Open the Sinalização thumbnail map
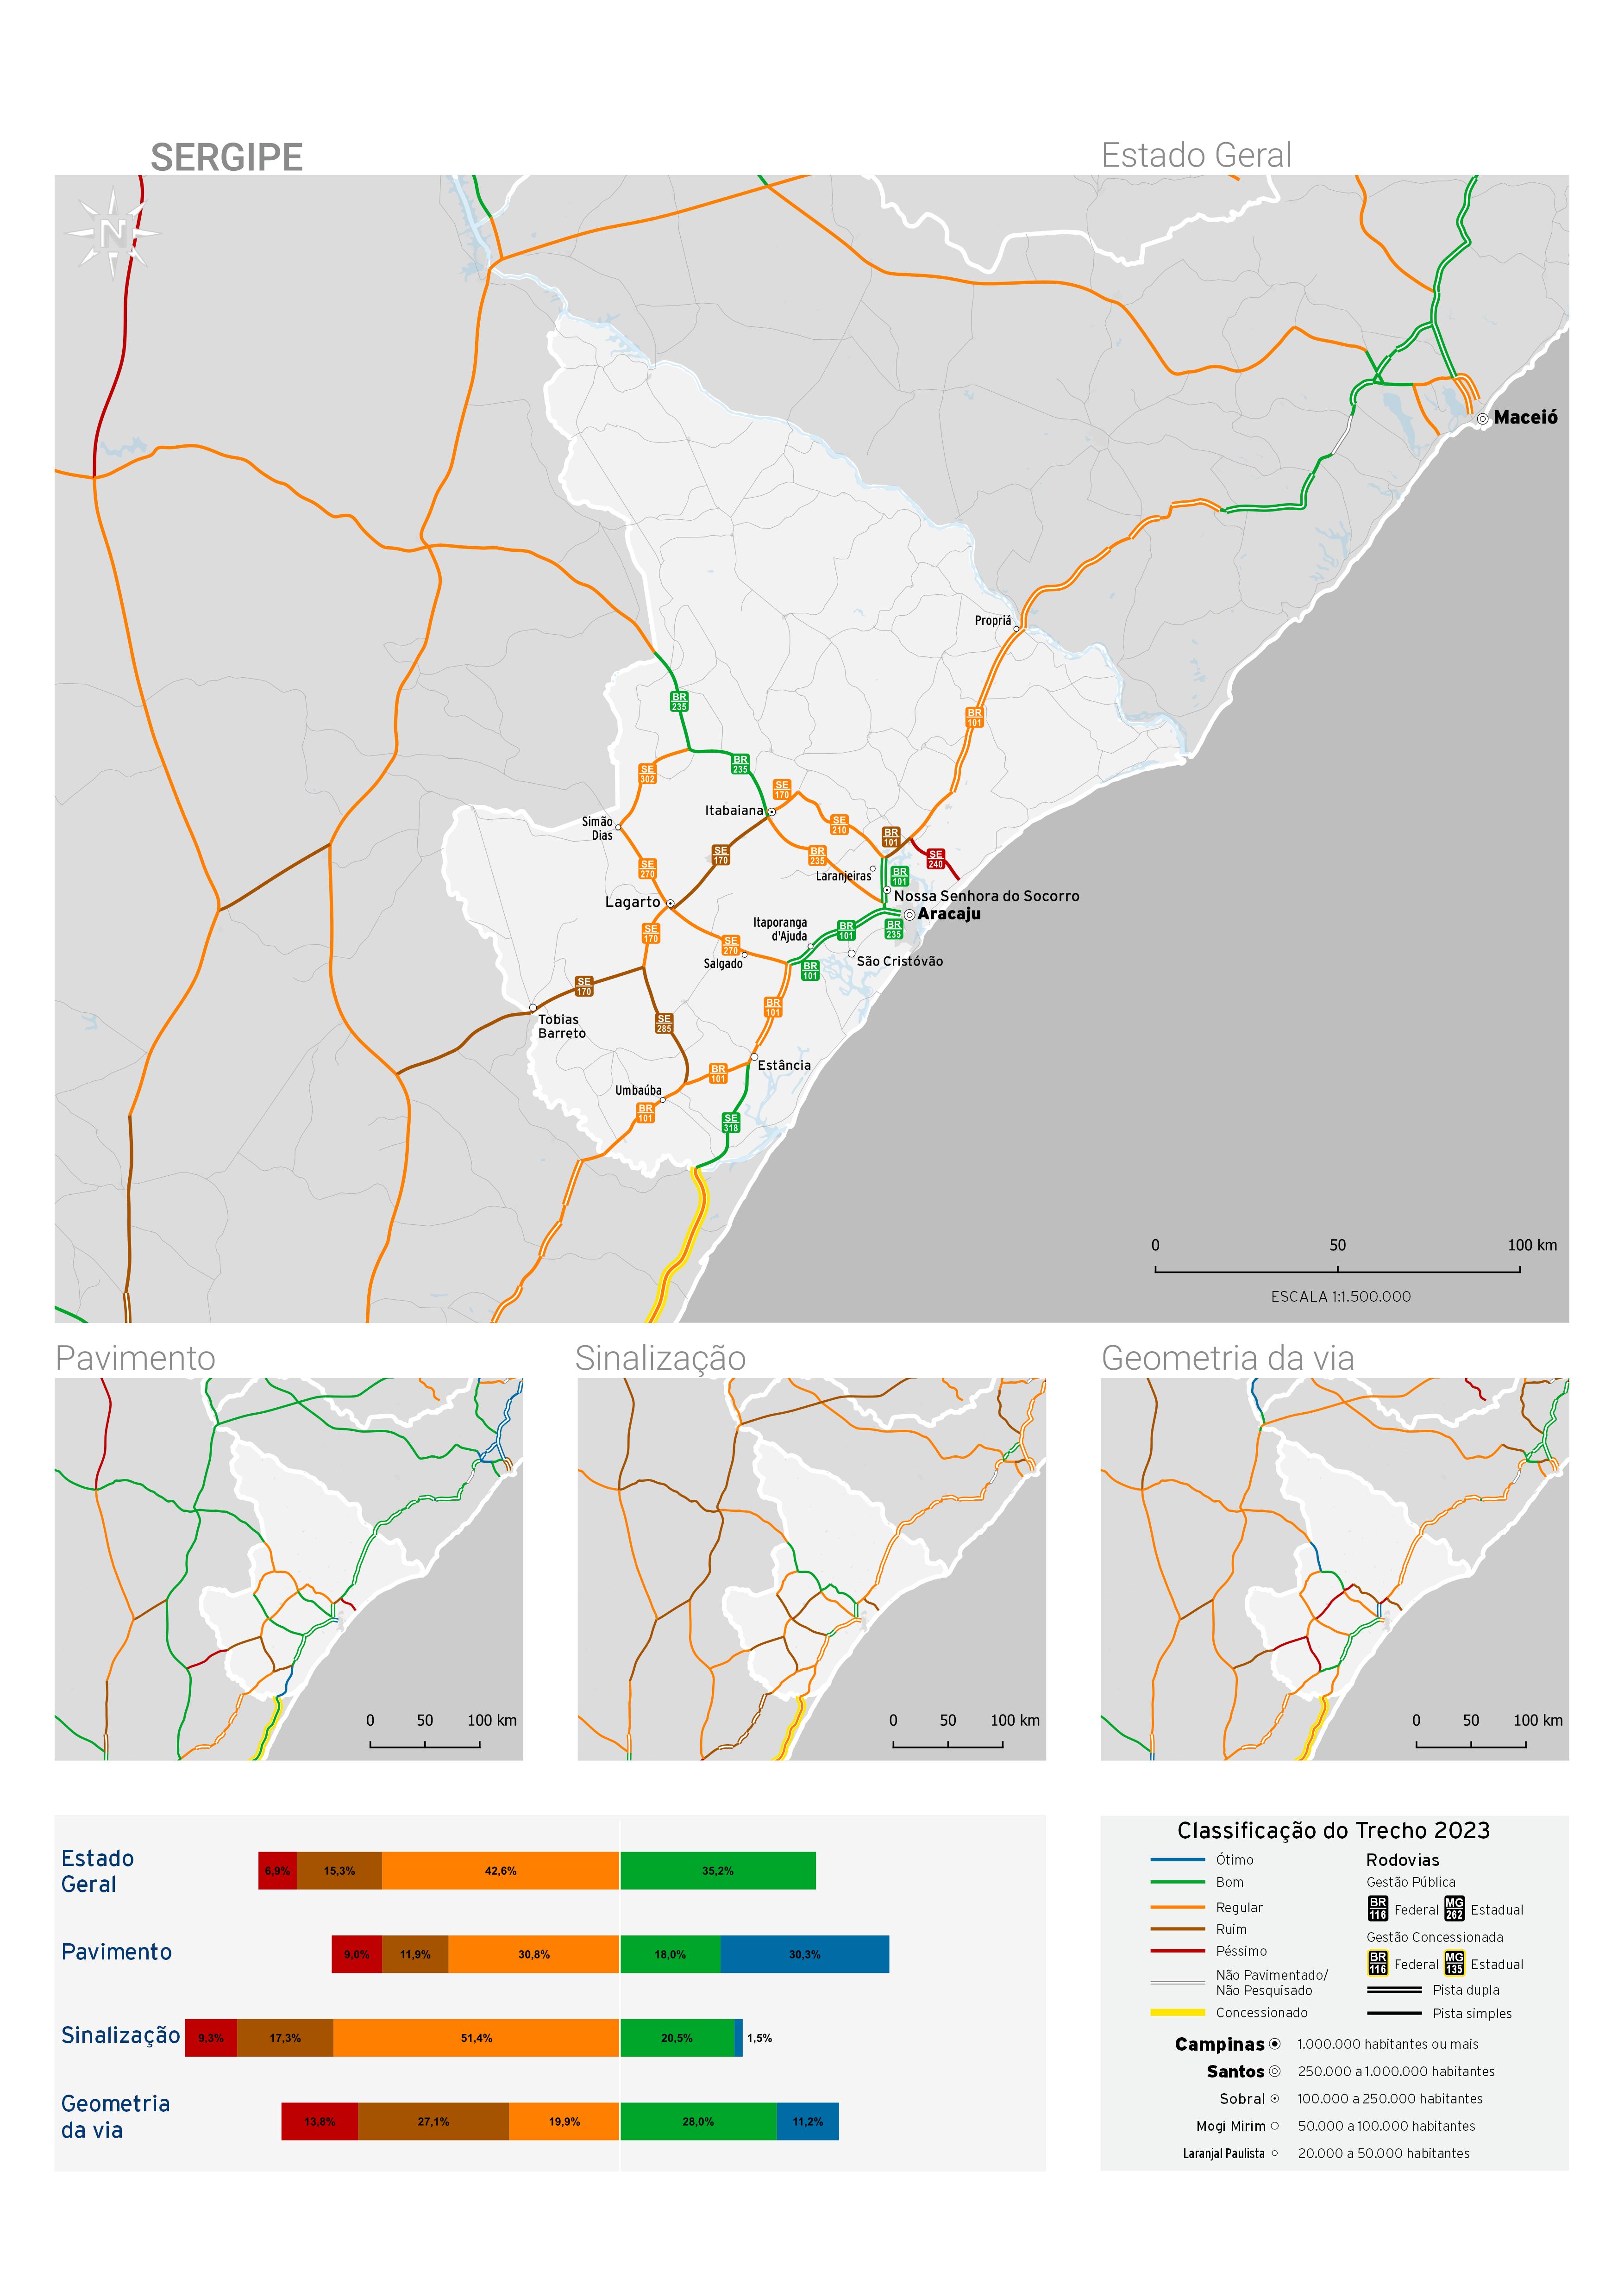 (x=810, y=1569)
